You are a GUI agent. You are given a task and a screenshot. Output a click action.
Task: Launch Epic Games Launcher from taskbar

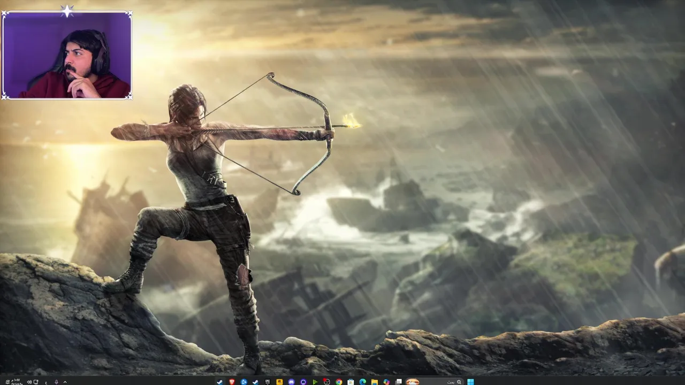pyautogui.click(x=268, y=382)
